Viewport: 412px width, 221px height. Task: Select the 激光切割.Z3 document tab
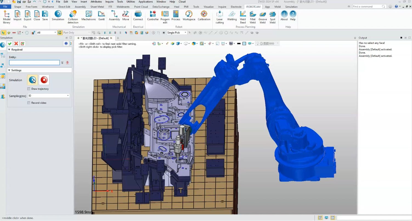[95, 38]
